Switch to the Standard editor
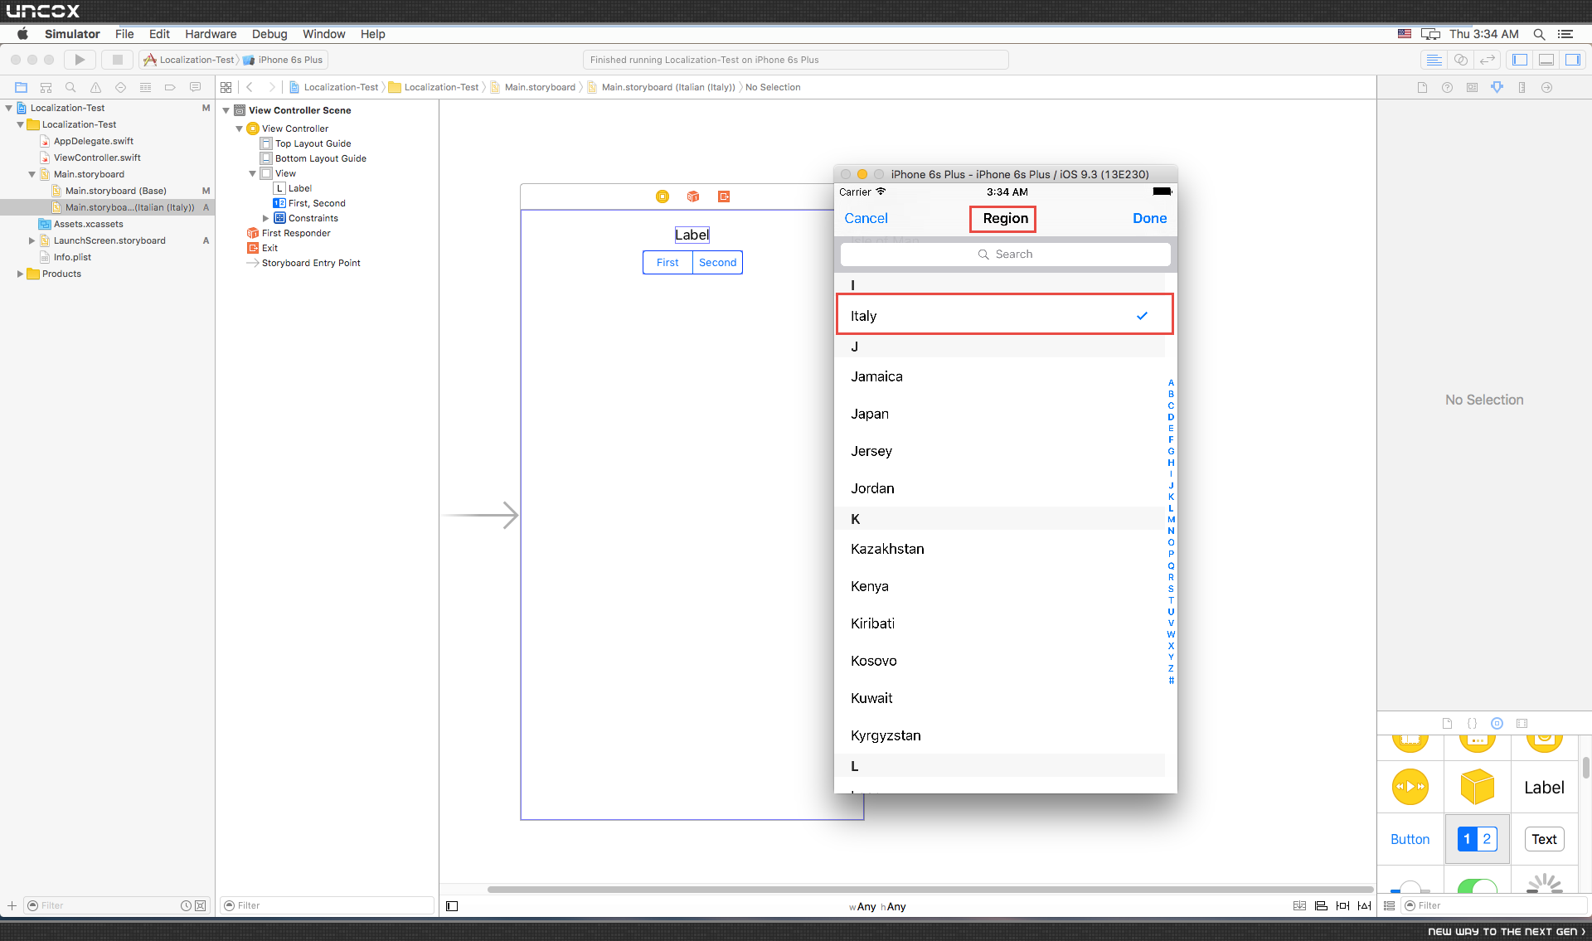 (1434, 60)
